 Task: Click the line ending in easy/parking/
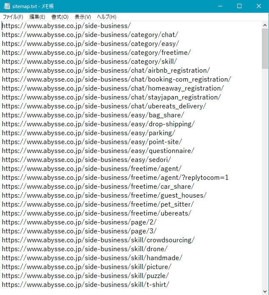point(89,133)
